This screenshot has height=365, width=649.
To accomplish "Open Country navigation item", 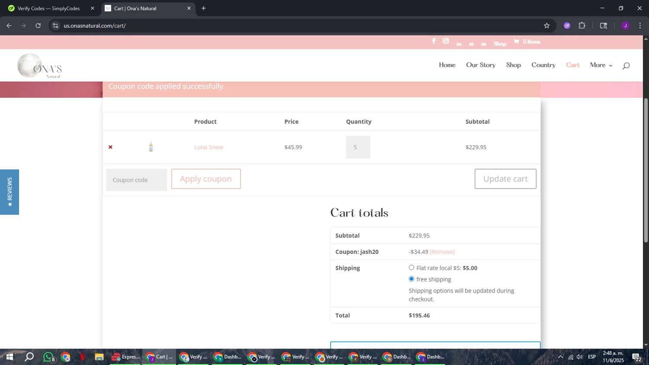I will tap(543, 65).
